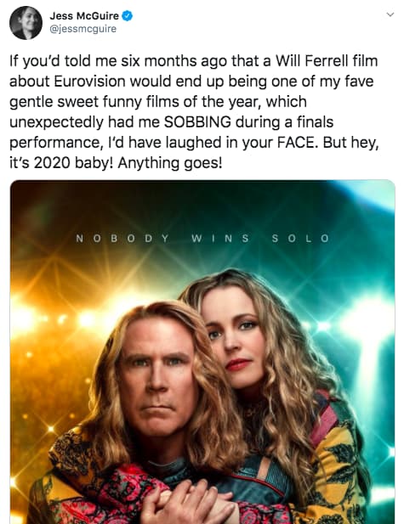Click the phrase Anything goes!
The height and width of the screenshot is (524, 404).
click(170, 163)
